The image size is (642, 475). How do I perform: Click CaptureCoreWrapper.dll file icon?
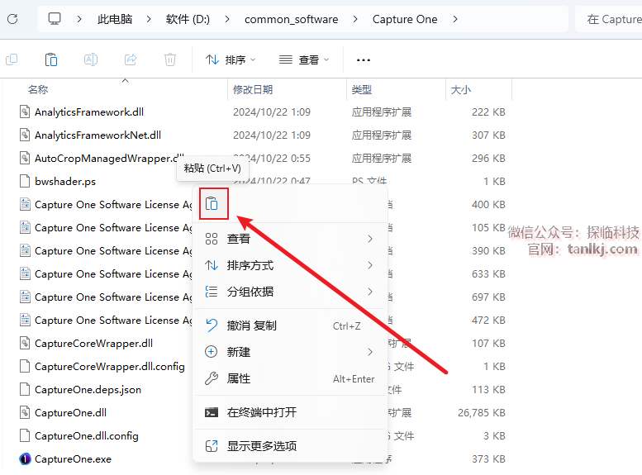coord(25,343)
